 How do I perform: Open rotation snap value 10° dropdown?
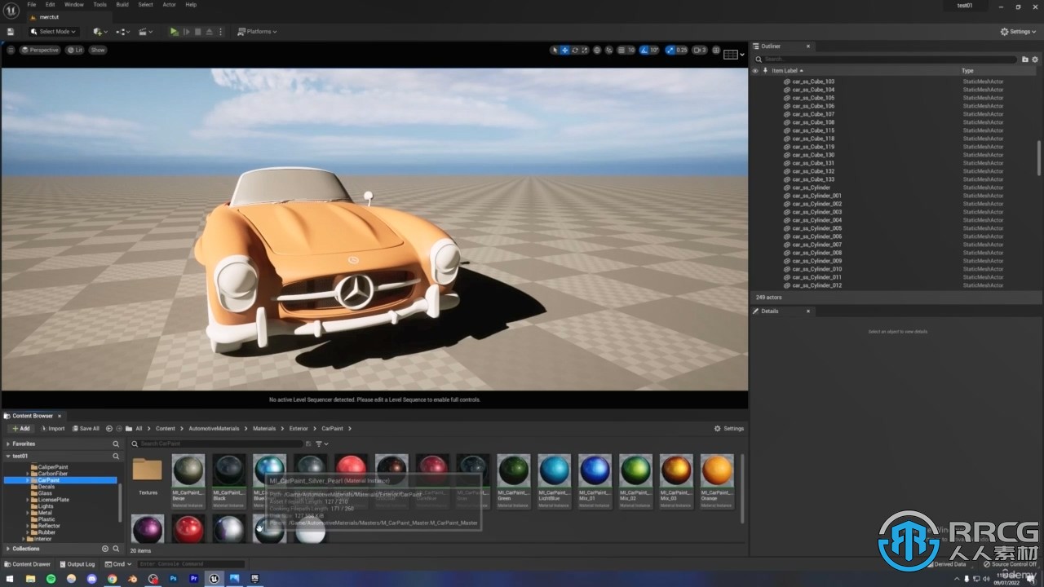coord(654,50)
